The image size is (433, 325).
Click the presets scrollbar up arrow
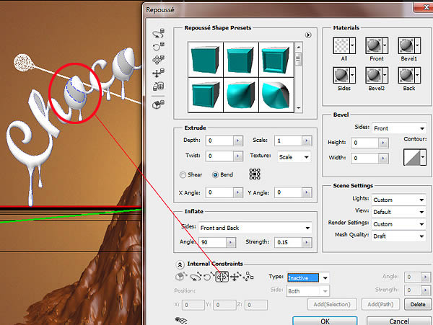click(x=299, y=48)
